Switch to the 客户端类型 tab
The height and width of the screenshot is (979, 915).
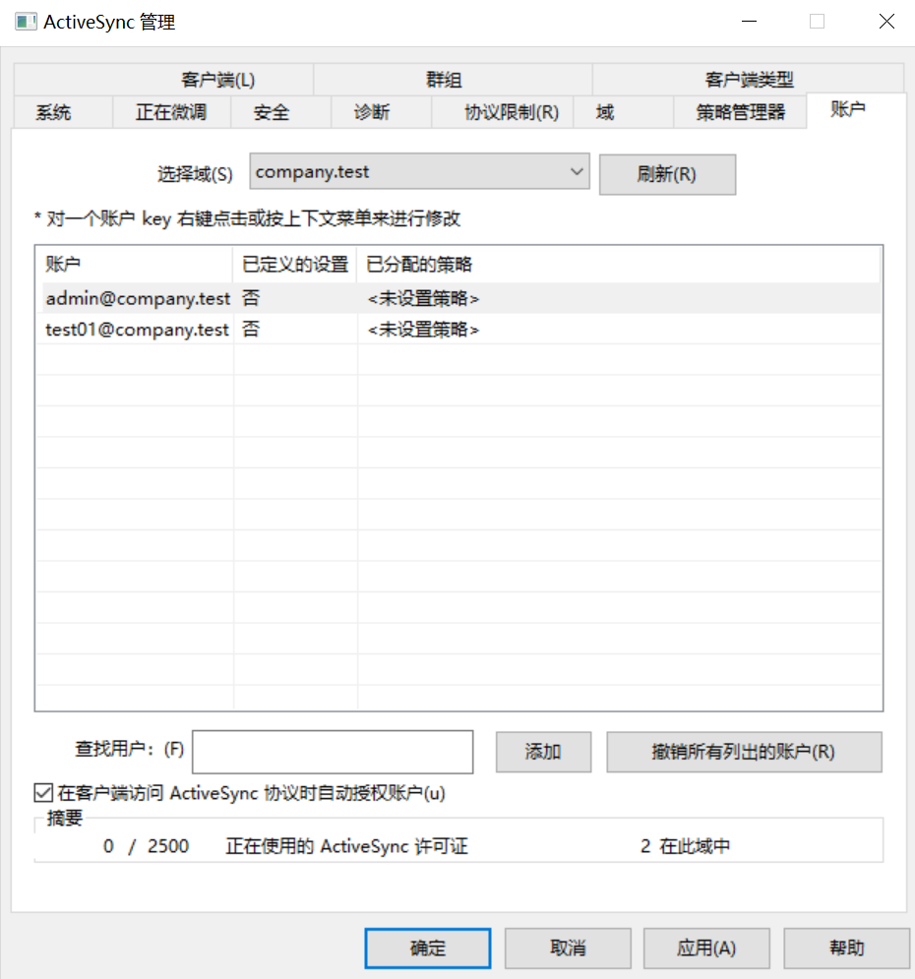[748, 80]
